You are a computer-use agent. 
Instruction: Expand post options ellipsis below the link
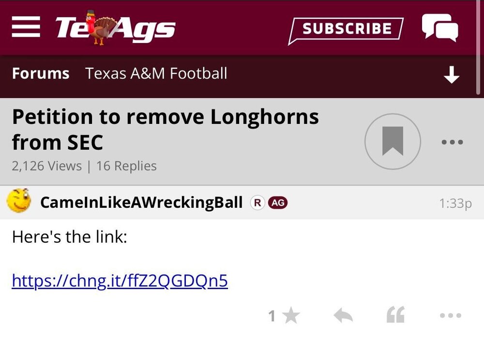coord(451,316)
